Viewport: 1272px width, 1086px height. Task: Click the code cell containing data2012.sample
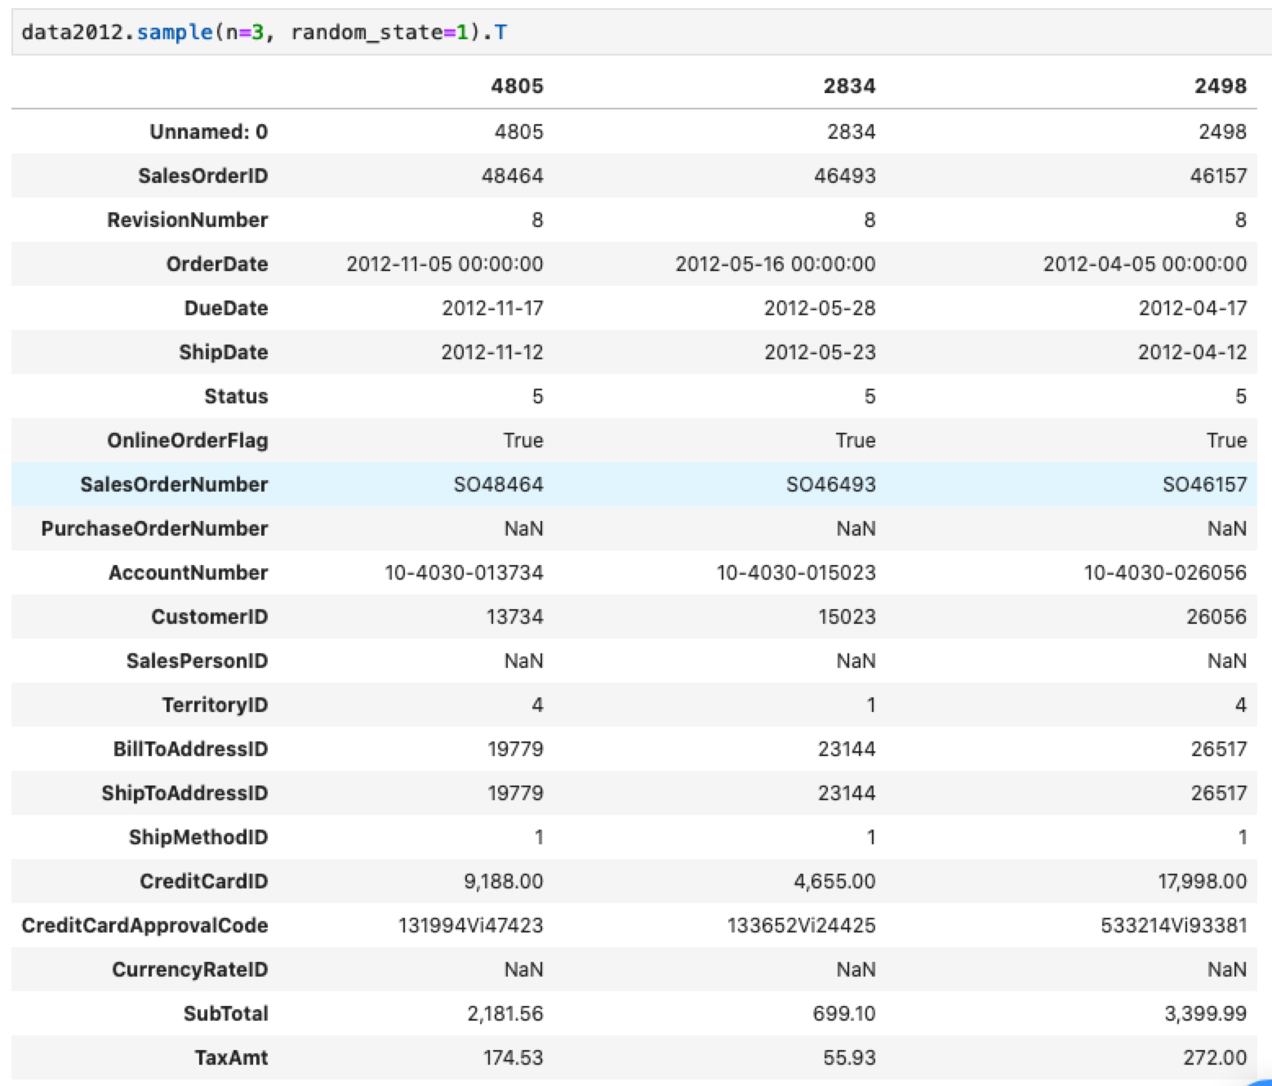pos(642,33)
